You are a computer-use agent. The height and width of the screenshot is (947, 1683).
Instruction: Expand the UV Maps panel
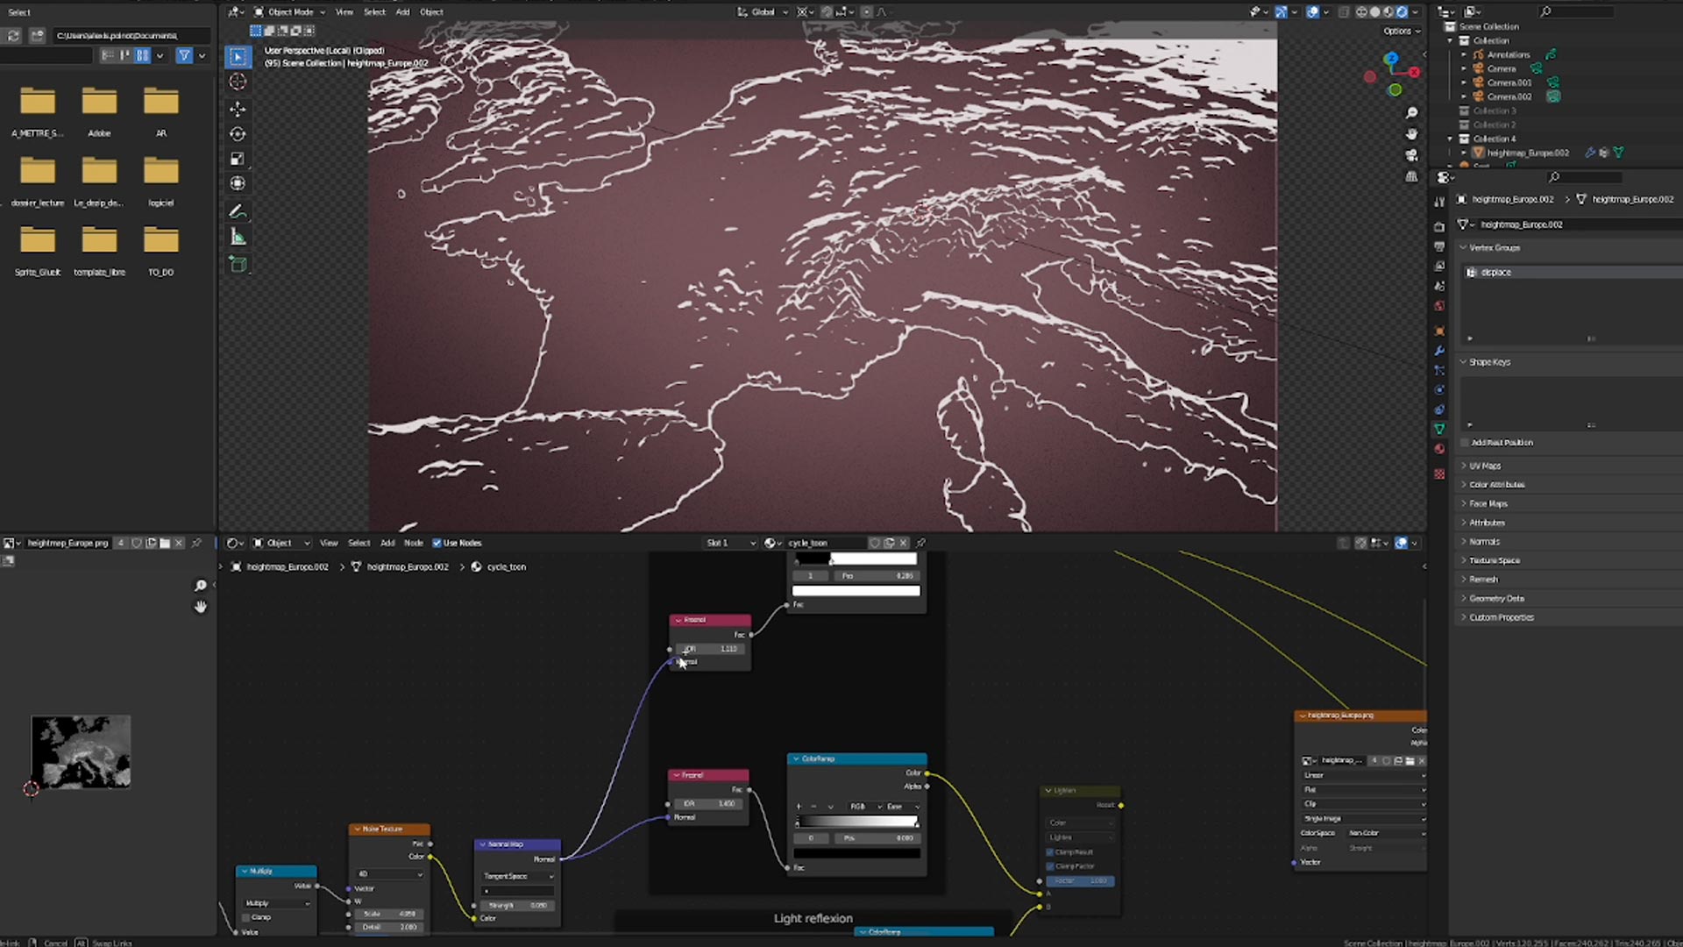1485,466
